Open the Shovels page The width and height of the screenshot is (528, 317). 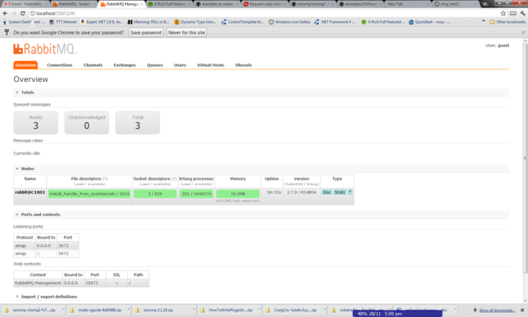click(243, 65)
